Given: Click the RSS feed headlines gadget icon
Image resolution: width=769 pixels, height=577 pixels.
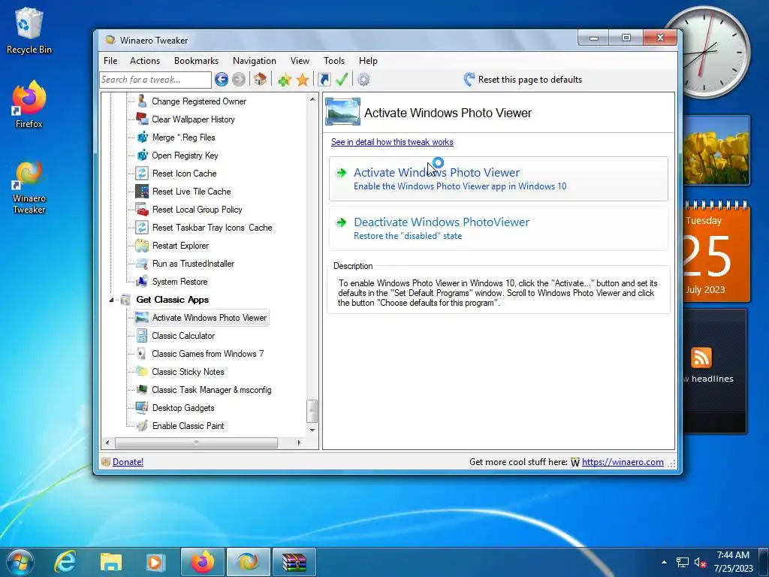Looking at the screenshot, I should [701, 358].
